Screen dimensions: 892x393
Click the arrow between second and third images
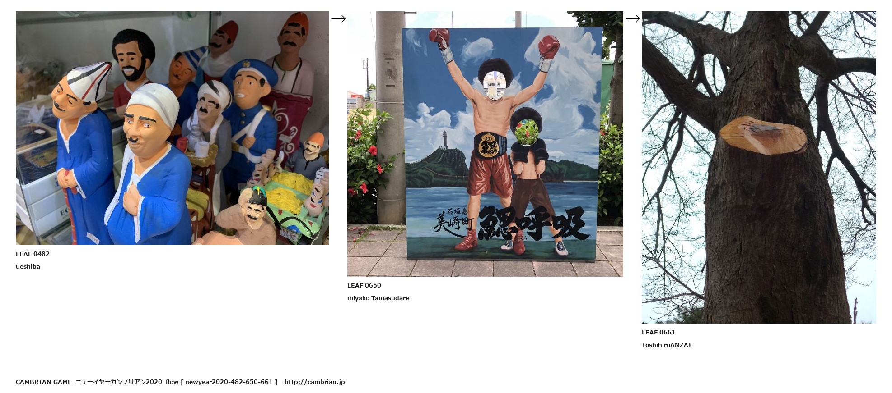coord(633,18)
